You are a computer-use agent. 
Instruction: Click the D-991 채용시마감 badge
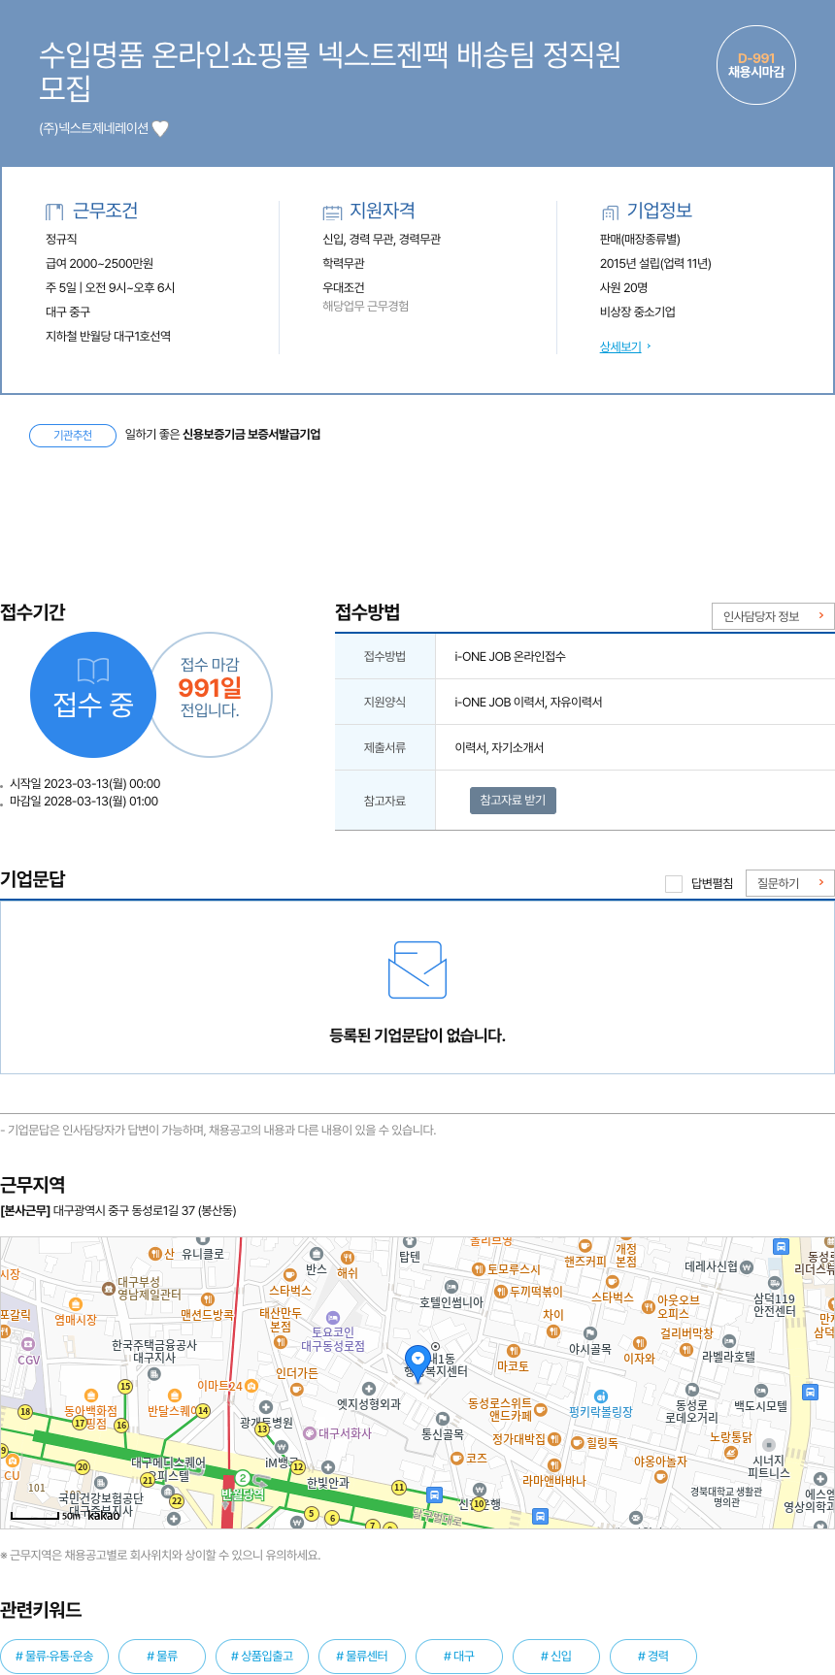click(x=755, y=65)
